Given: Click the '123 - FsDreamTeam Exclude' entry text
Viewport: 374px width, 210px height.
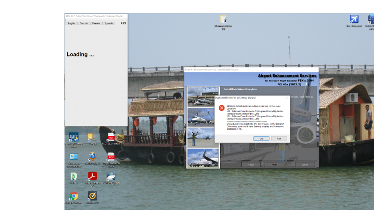Looking at the screenshot, I should point(255,112).
